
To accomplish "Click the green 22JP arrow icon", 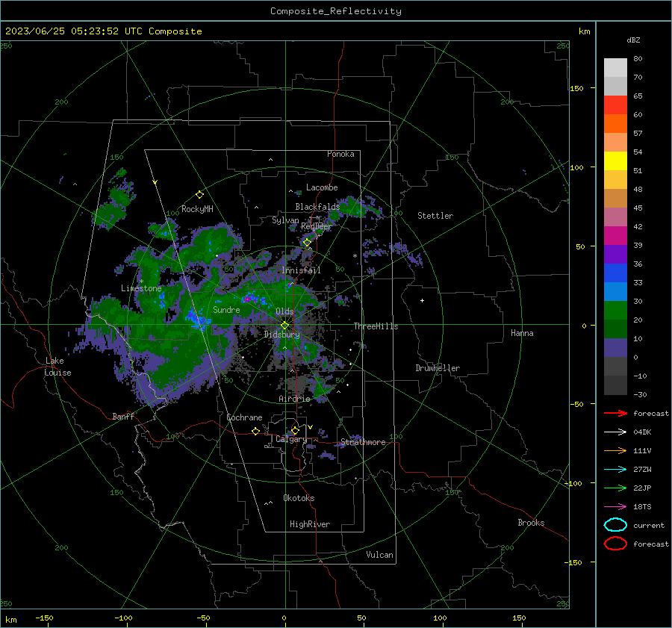I will click(615, 488).
